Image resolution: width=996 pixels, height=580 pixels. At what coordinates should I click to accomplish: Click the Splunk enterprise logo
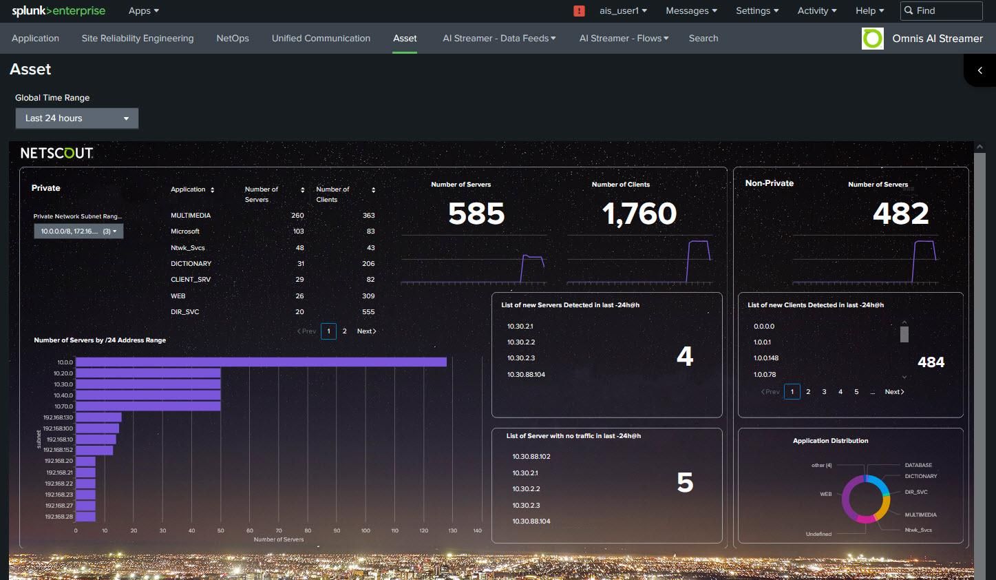pyautogui.click(x=58, y=10)
